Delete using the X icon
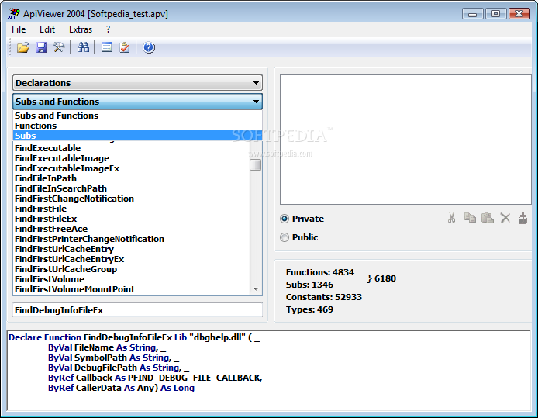This screenshot has height=418, width=538. pyautogui.click(x=505, y=218)
